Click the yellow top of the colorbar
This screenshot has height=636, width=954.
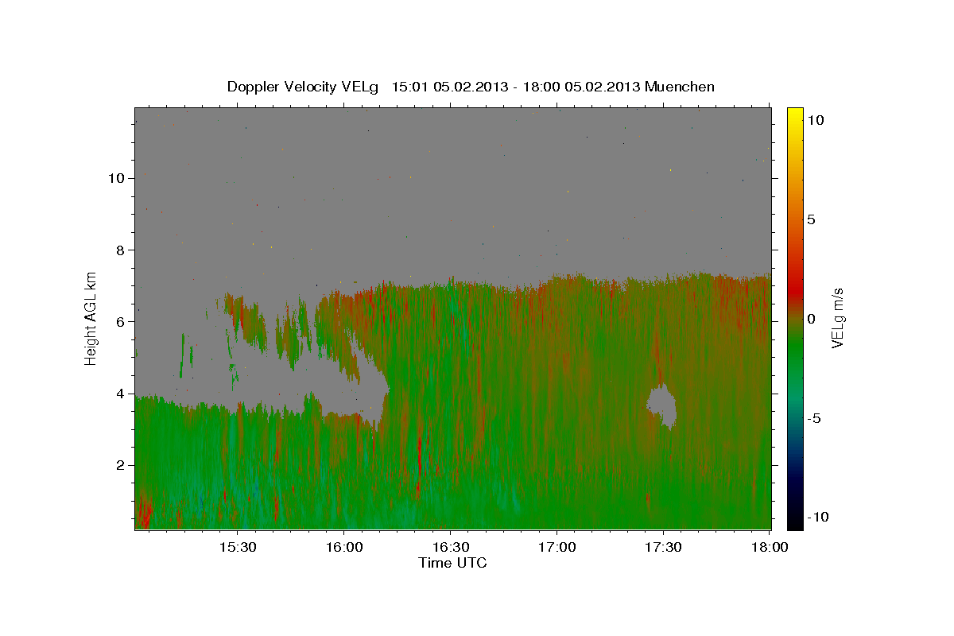795,114
